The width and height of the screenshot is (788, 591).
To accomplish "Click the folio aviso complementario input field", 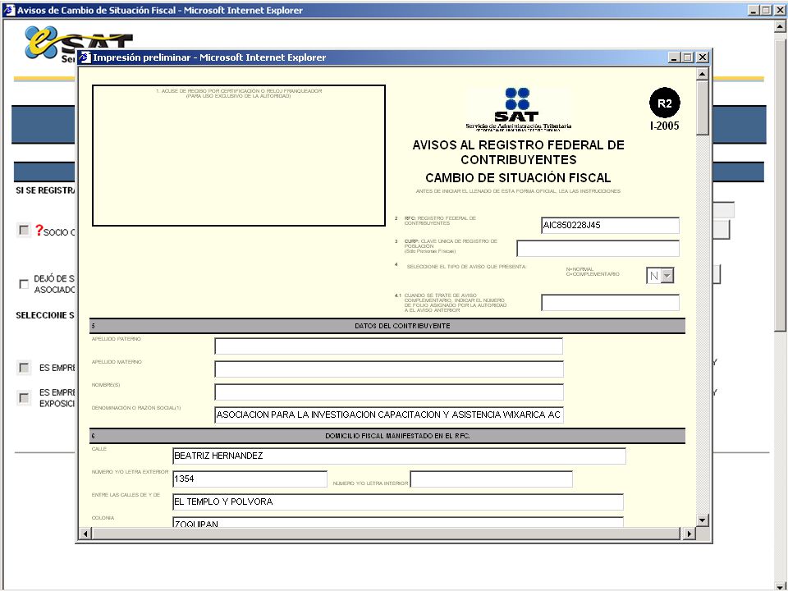I will pyautogui.click(x=610, y=303).
